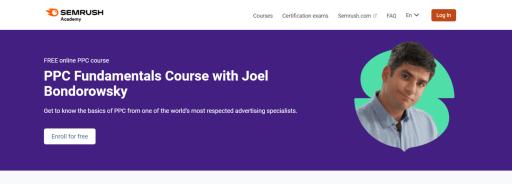Image resolution: width=512 pixels, height=184 pixels.
Task: Click the light gray section below the banner
Action: coord(256,177)
